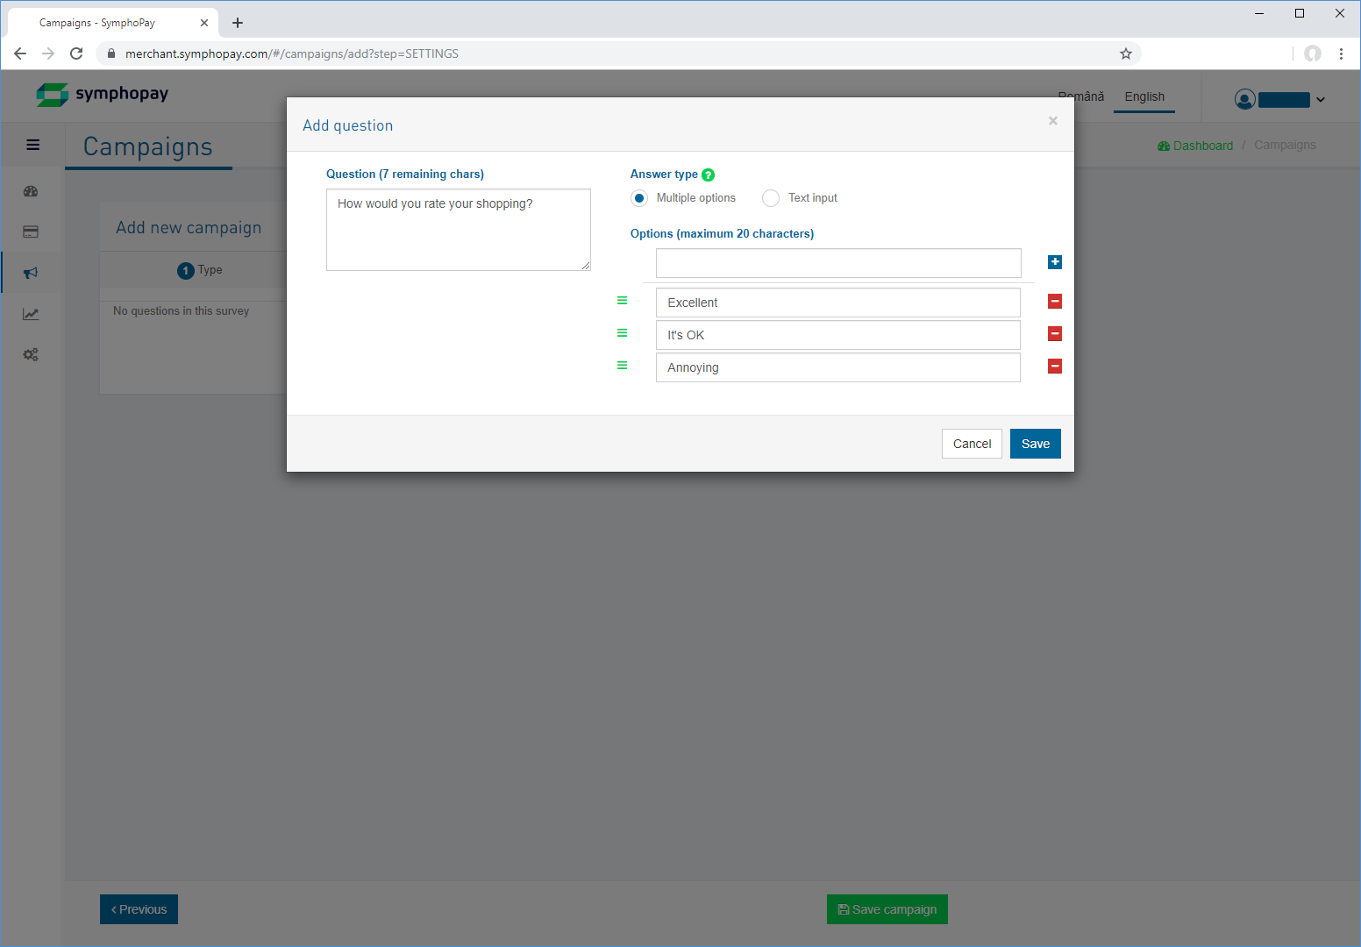This screenshot has width=1361, height=947.
Task: Reload the page in browser
Action: point(76,53)
